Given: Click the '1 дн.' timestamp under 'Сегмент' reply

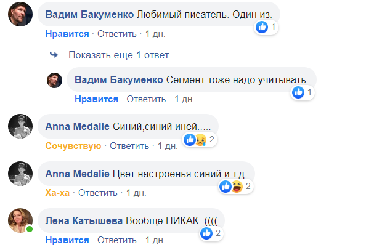Looking at the screenshot, I should click(185, 99).
